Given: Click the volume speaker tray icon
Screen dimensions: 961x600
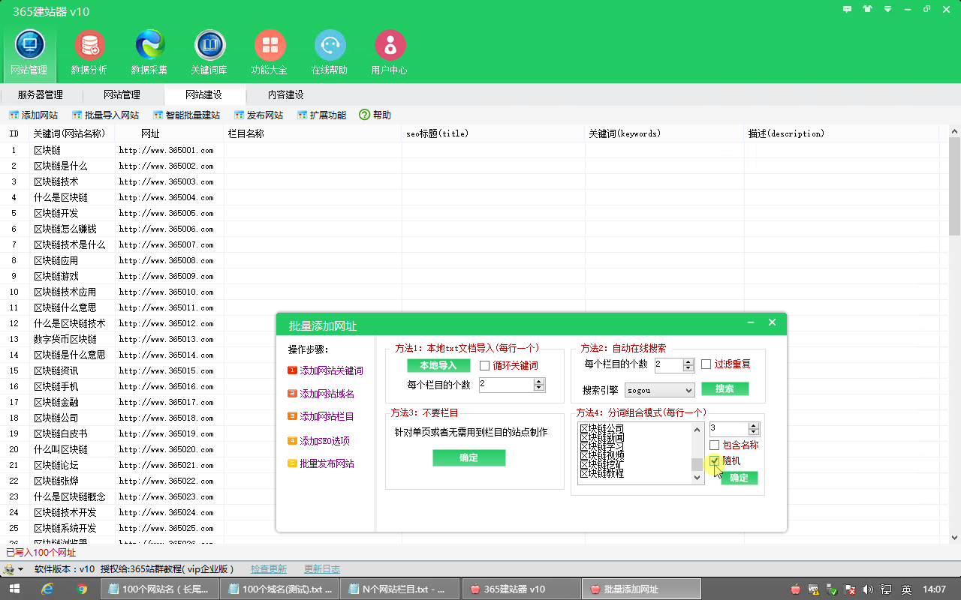Looking at the screenshot, I should (868, 589).
